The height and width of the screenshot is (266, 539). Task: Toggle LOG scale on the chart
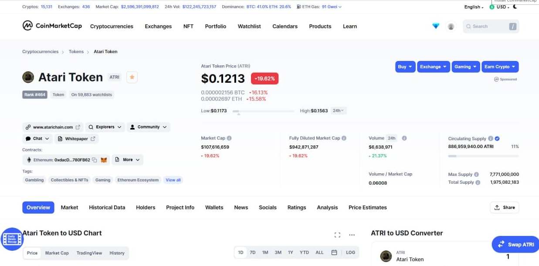pyautogui.click(x=350, y=253)
